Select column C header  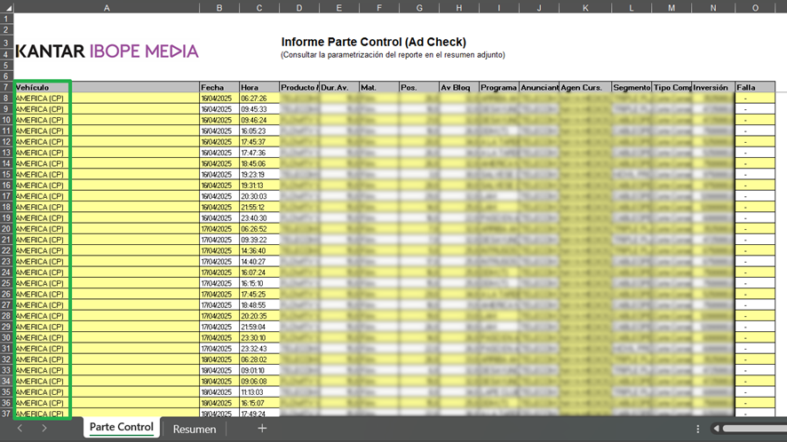tap(259, 7)
